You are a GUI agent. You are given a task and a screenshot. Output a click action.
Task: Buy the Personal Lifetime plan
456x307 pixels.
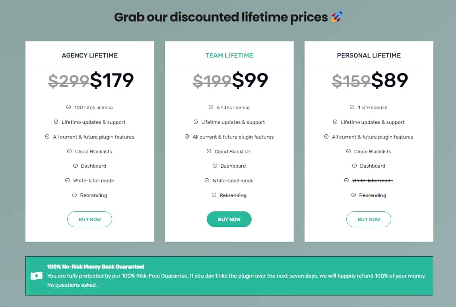369,219
